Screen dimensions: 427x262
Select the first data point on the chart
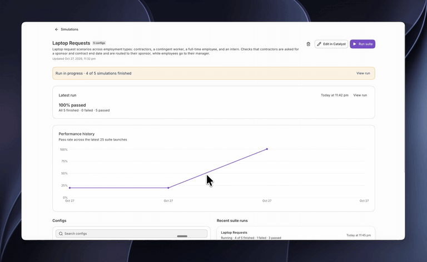tap(69, 188)
